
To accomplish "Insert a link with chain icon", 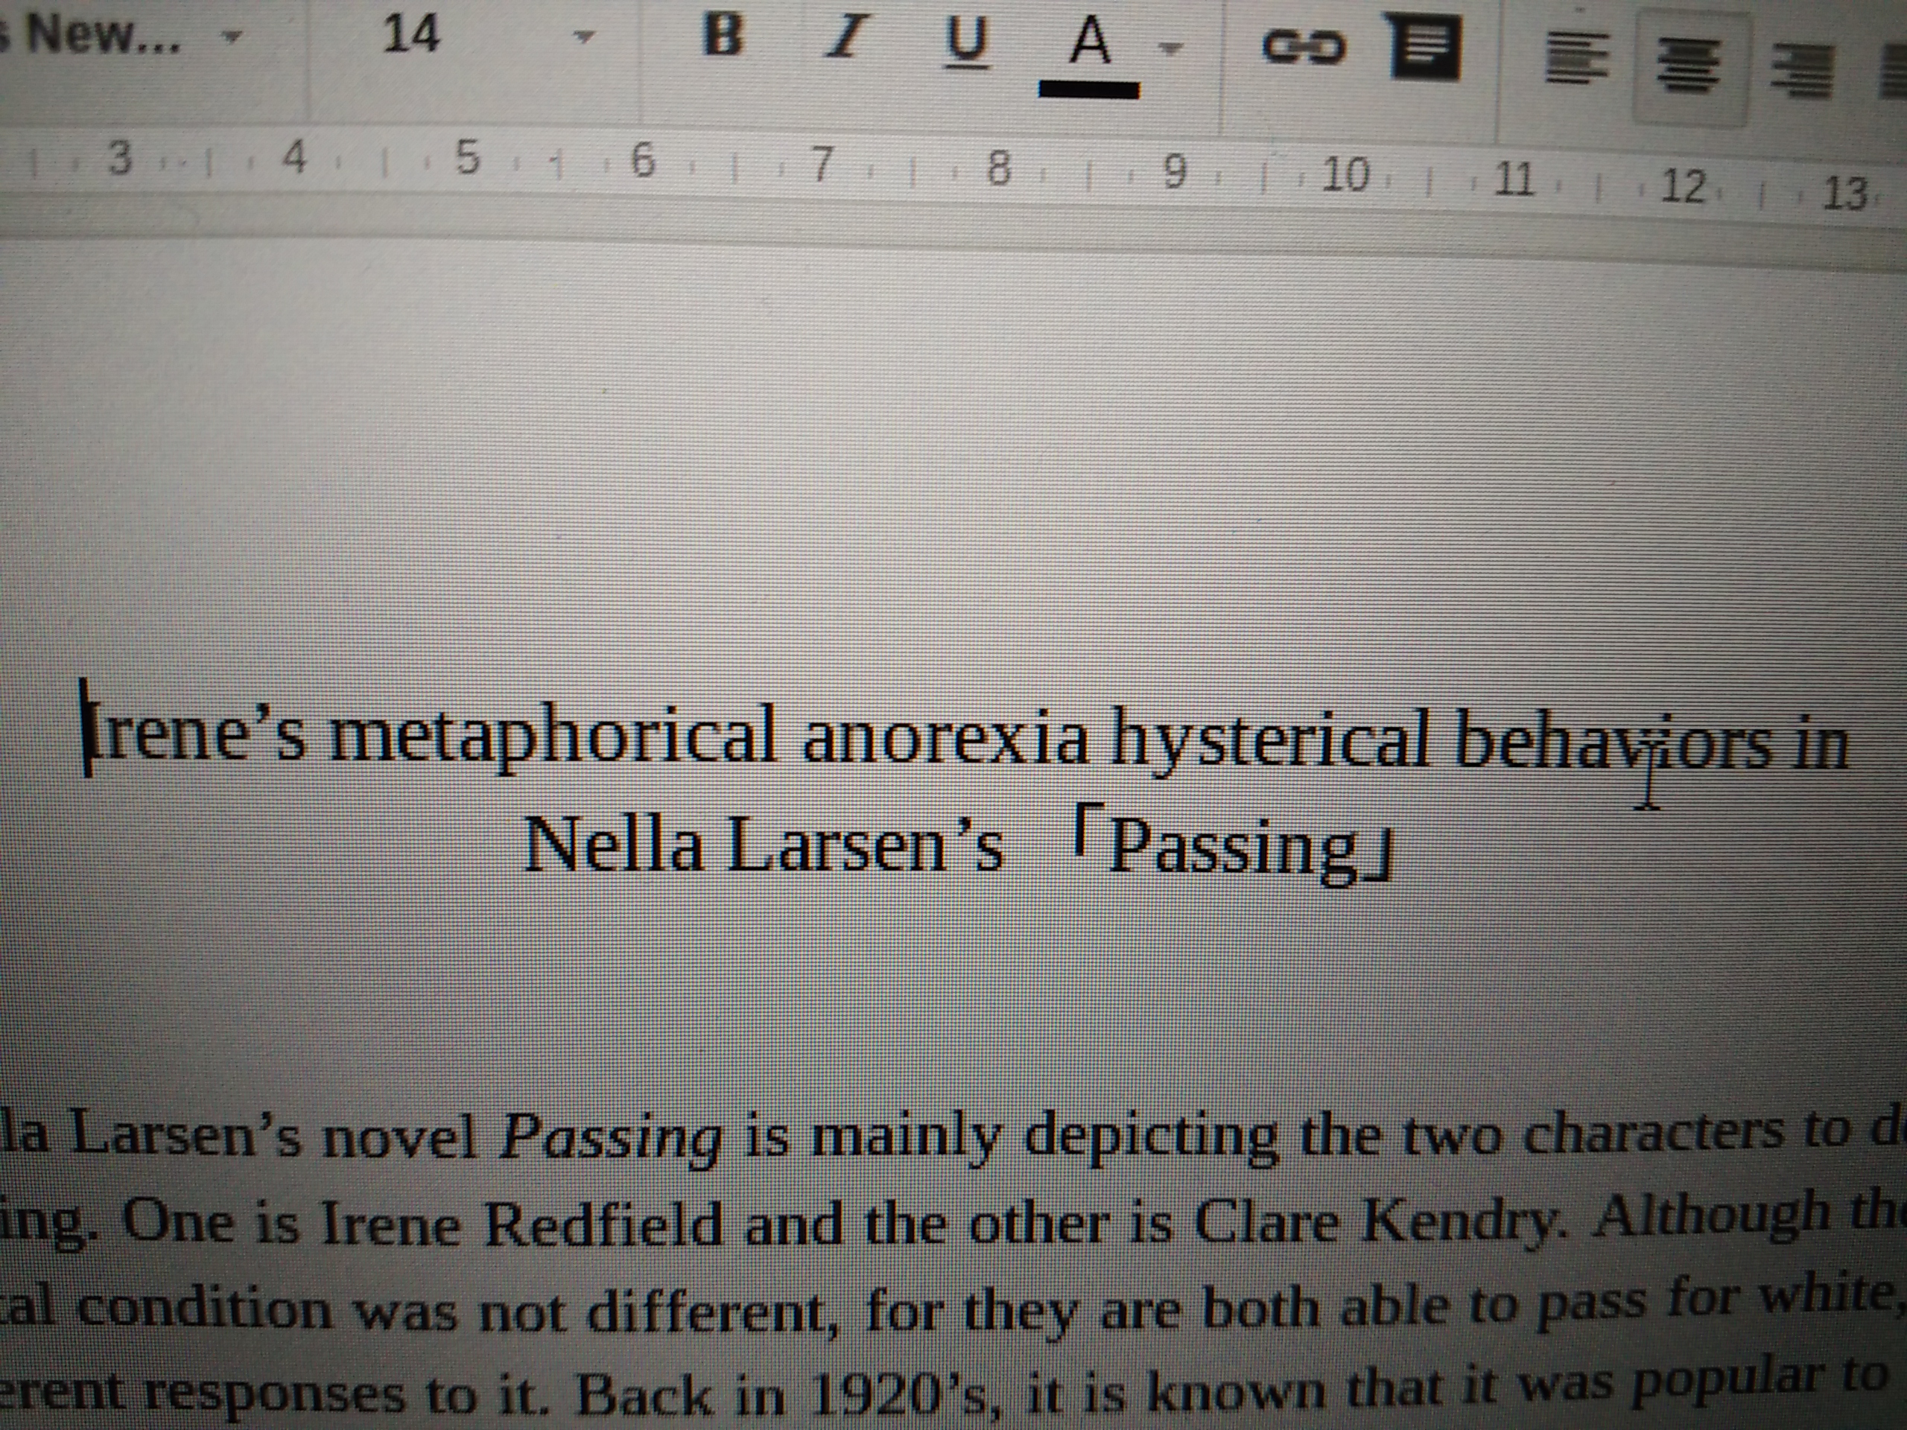I will [1304, 48].
